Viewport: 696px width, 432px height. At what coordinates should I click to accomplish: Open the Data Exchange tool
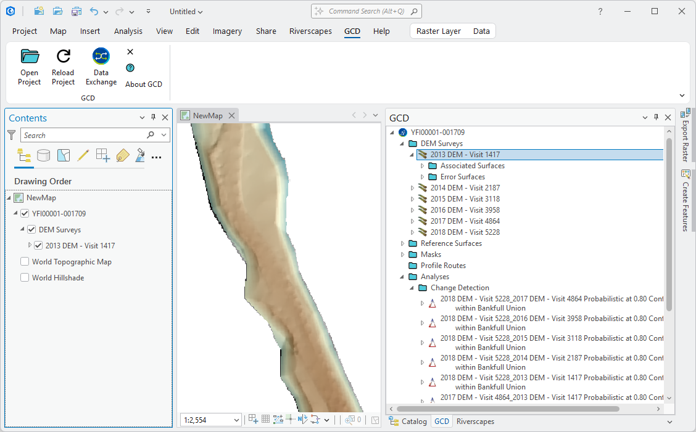tap(101, 57)
